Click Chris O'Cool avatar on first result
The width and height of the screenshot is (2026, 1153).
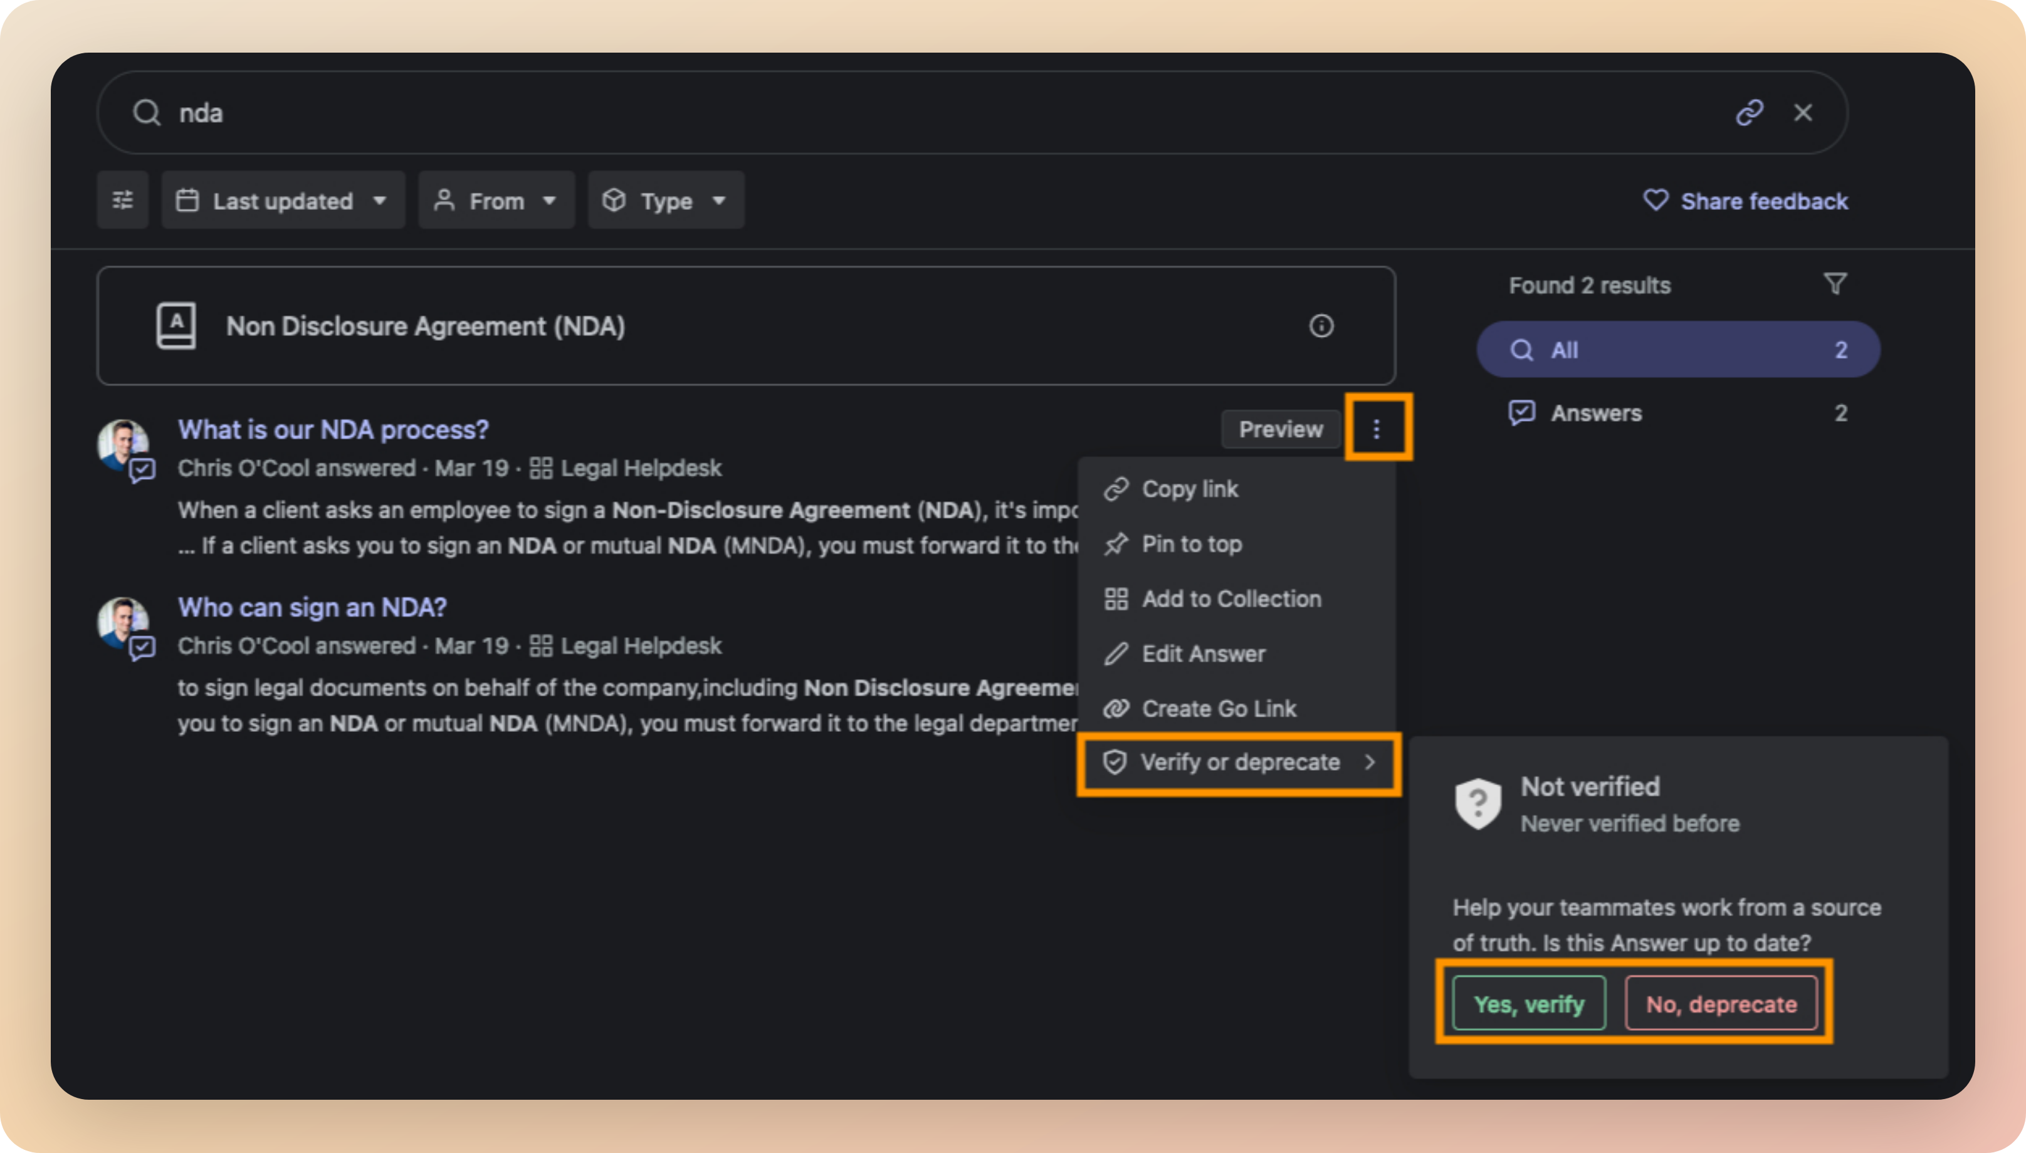[x=121, y=444]
